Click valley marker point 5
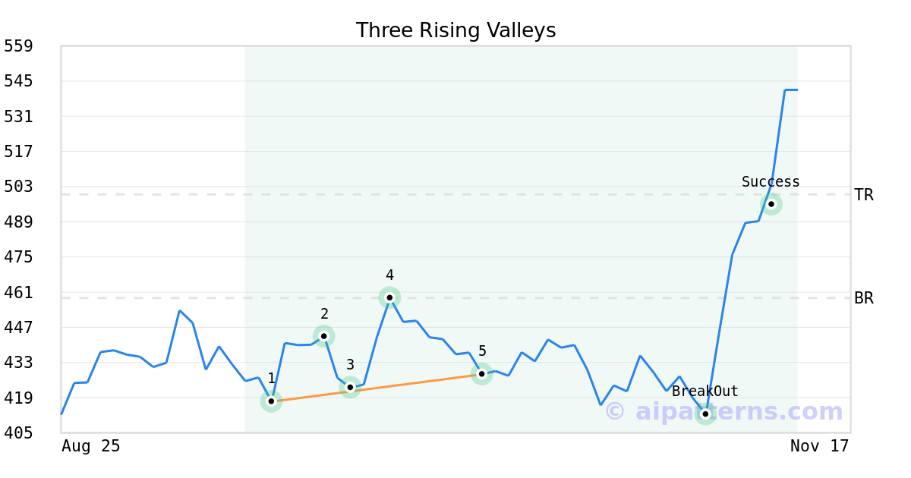This screenshot has height=478, width=911. point(481,373)
